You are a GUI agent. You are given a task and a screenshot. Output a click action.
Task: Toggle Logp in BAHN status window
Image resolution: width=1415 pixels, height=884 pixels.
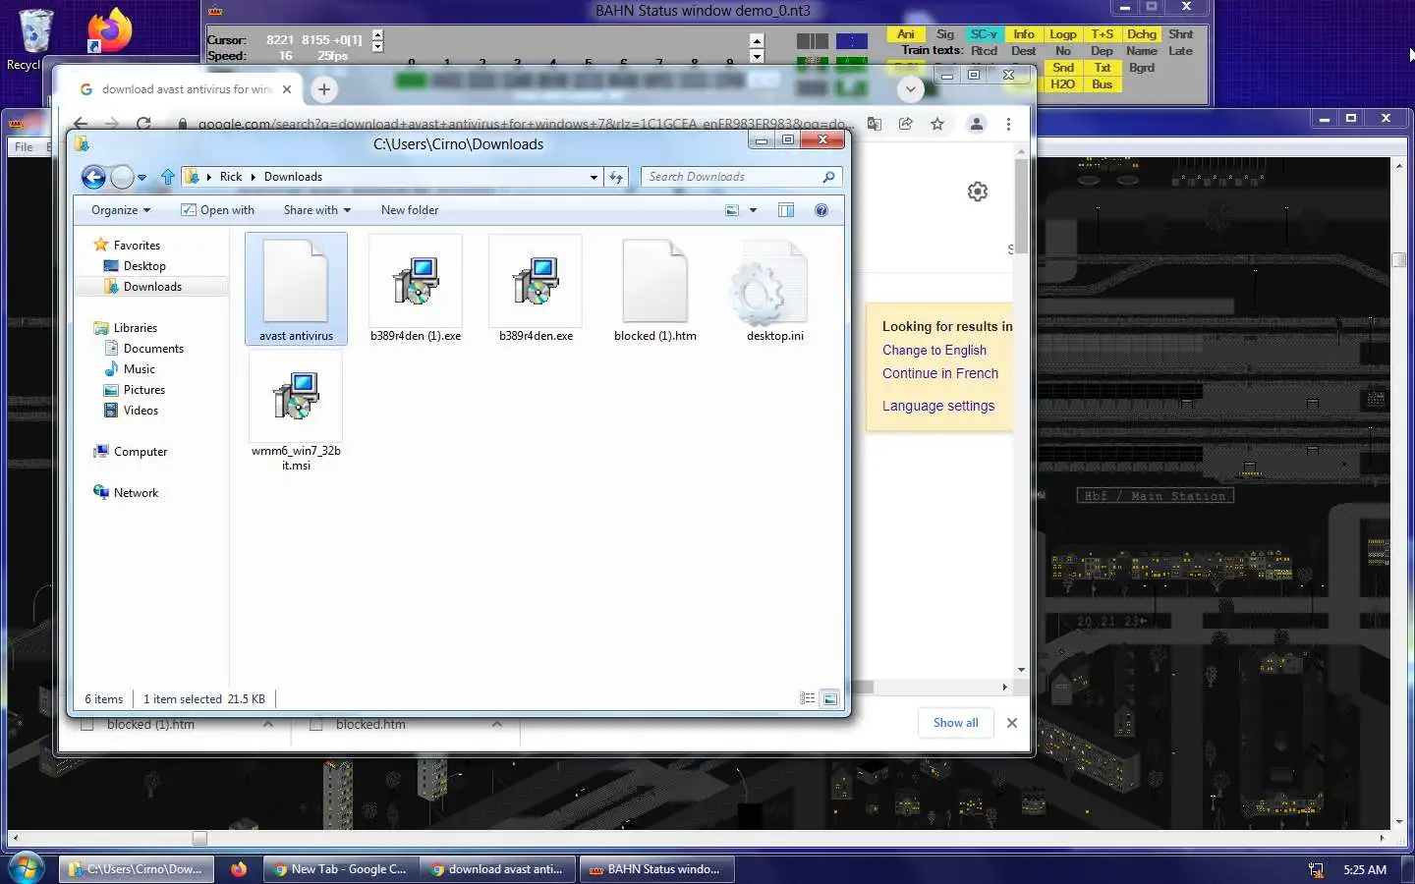pyautogui.click(x=1062, y=34)
